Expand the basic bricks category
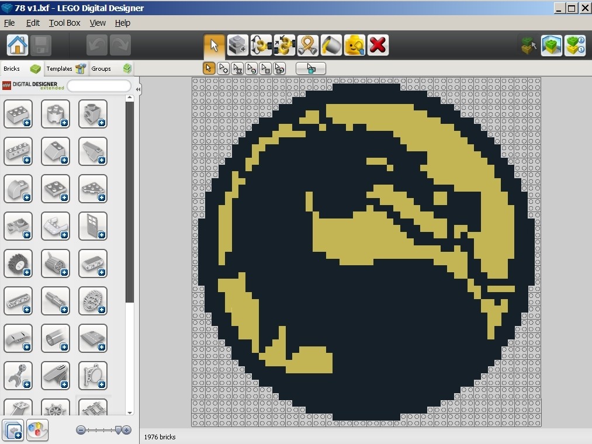Image resolution: width=592 pixels, height=444 pixels. click(18, 114)
